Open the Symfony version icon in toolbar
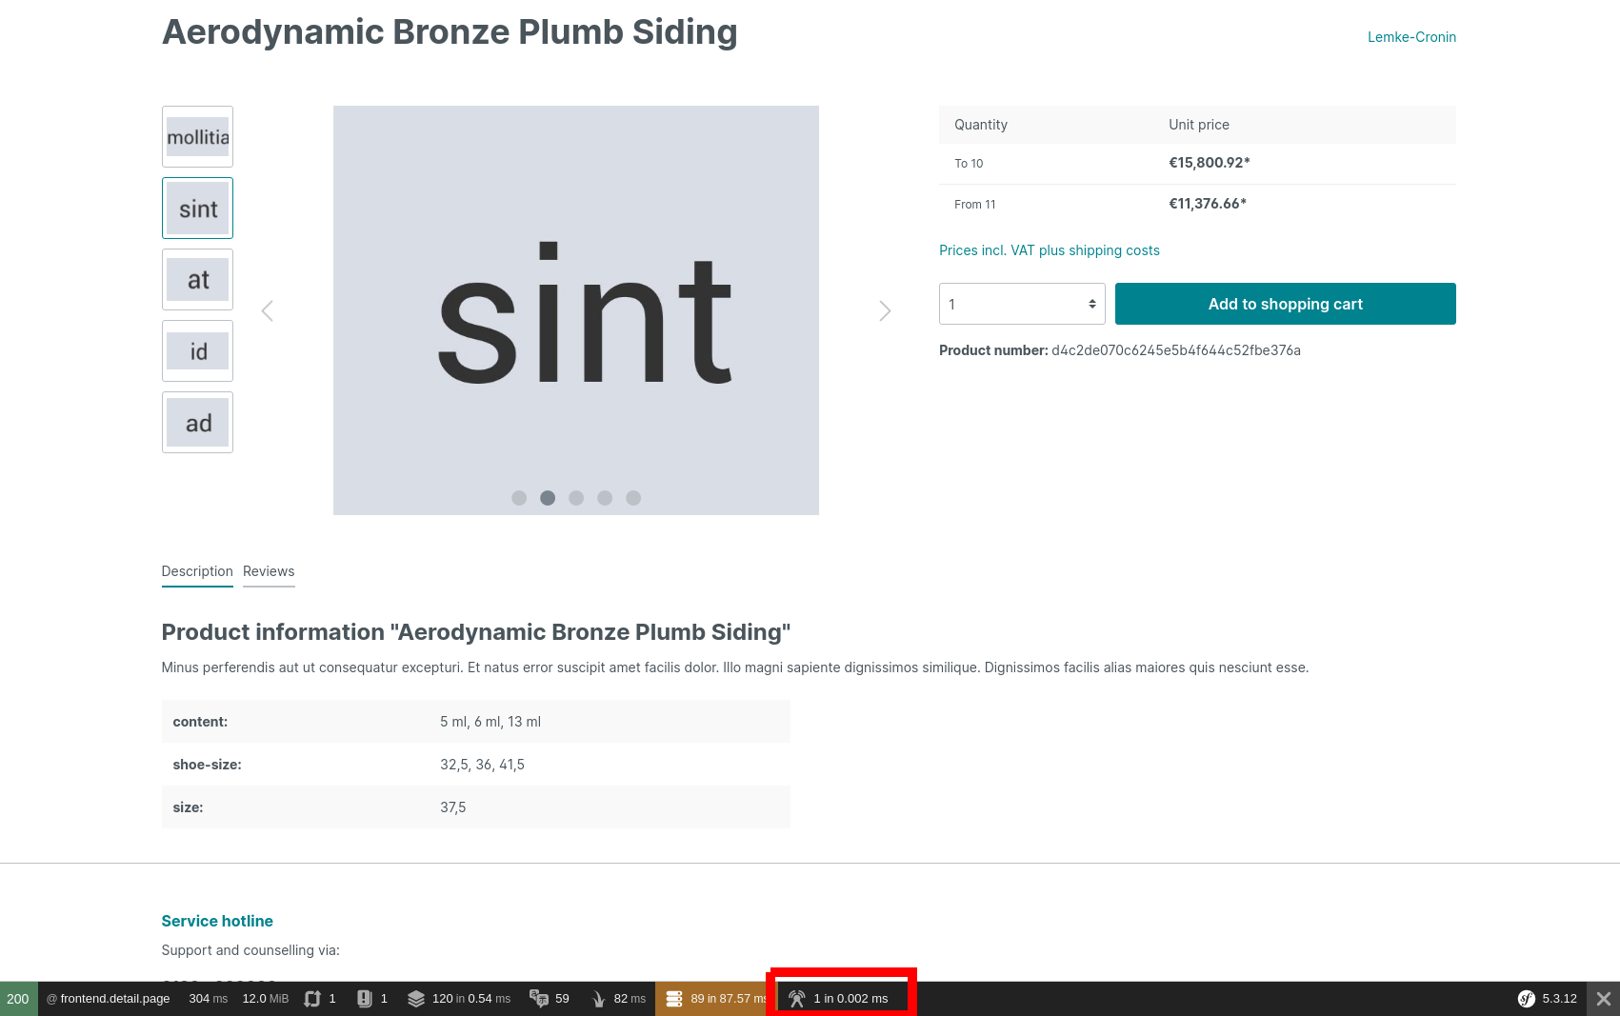This screenshot has width=1620, height=1016. [1526, 999]
